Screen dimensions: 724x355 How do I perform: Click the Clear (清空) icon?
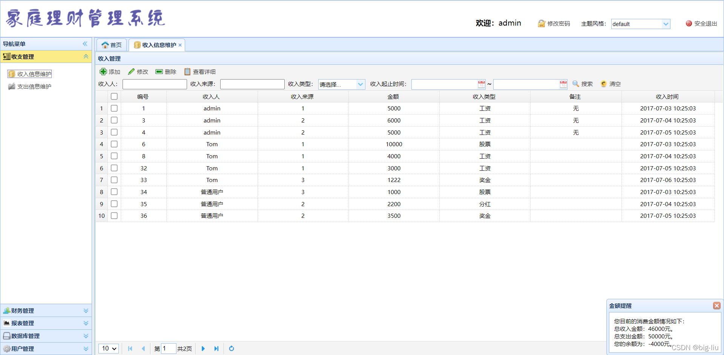point(604,84)
